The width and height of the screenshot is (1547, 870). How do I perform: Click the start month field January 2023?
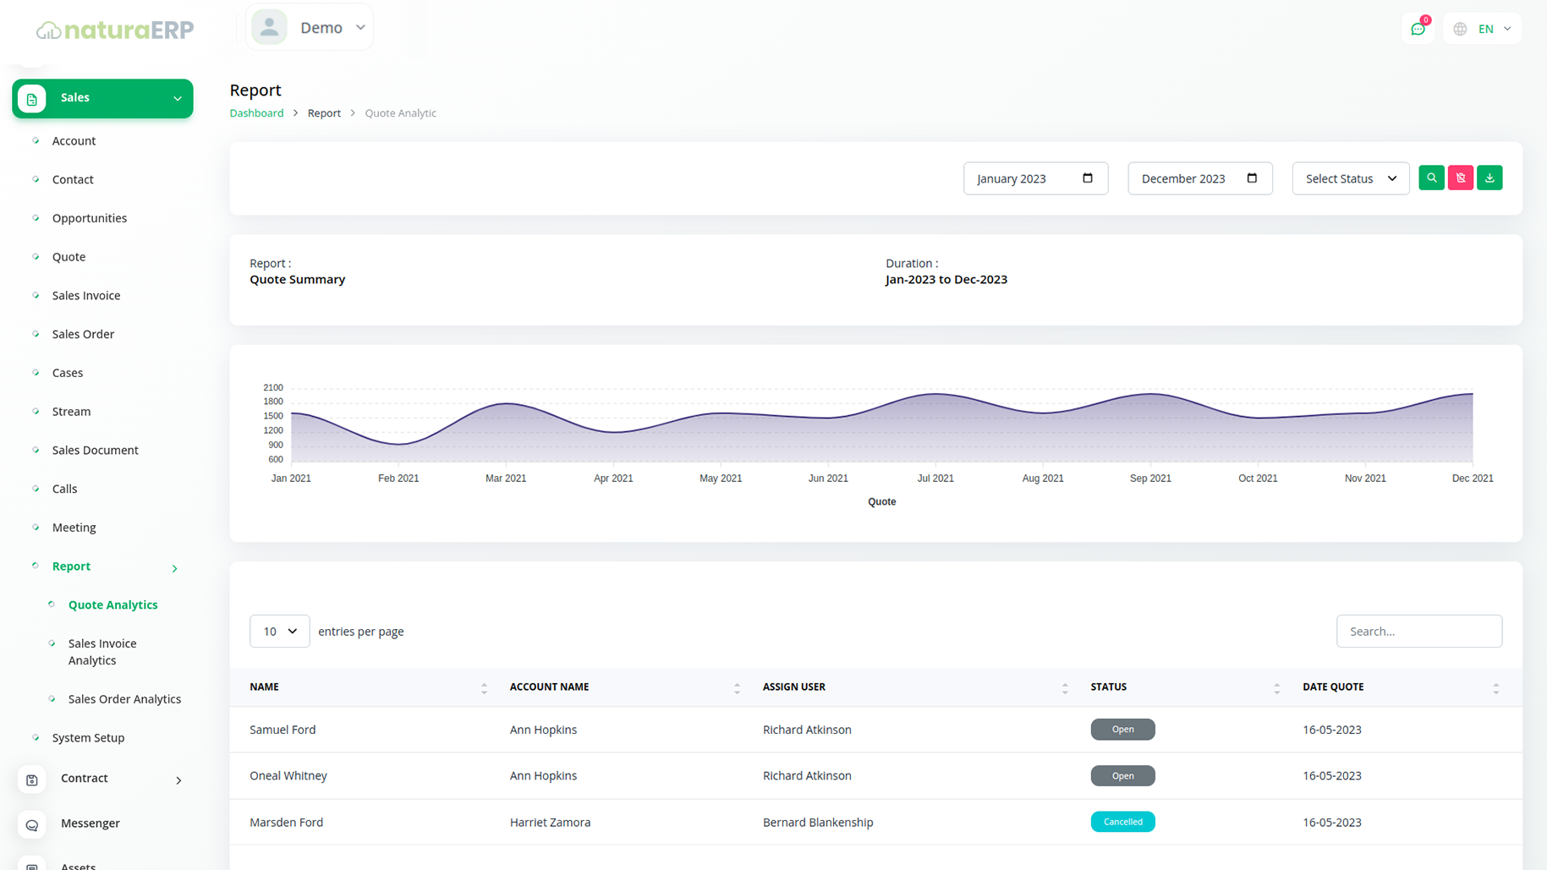tap(1035, 178)
